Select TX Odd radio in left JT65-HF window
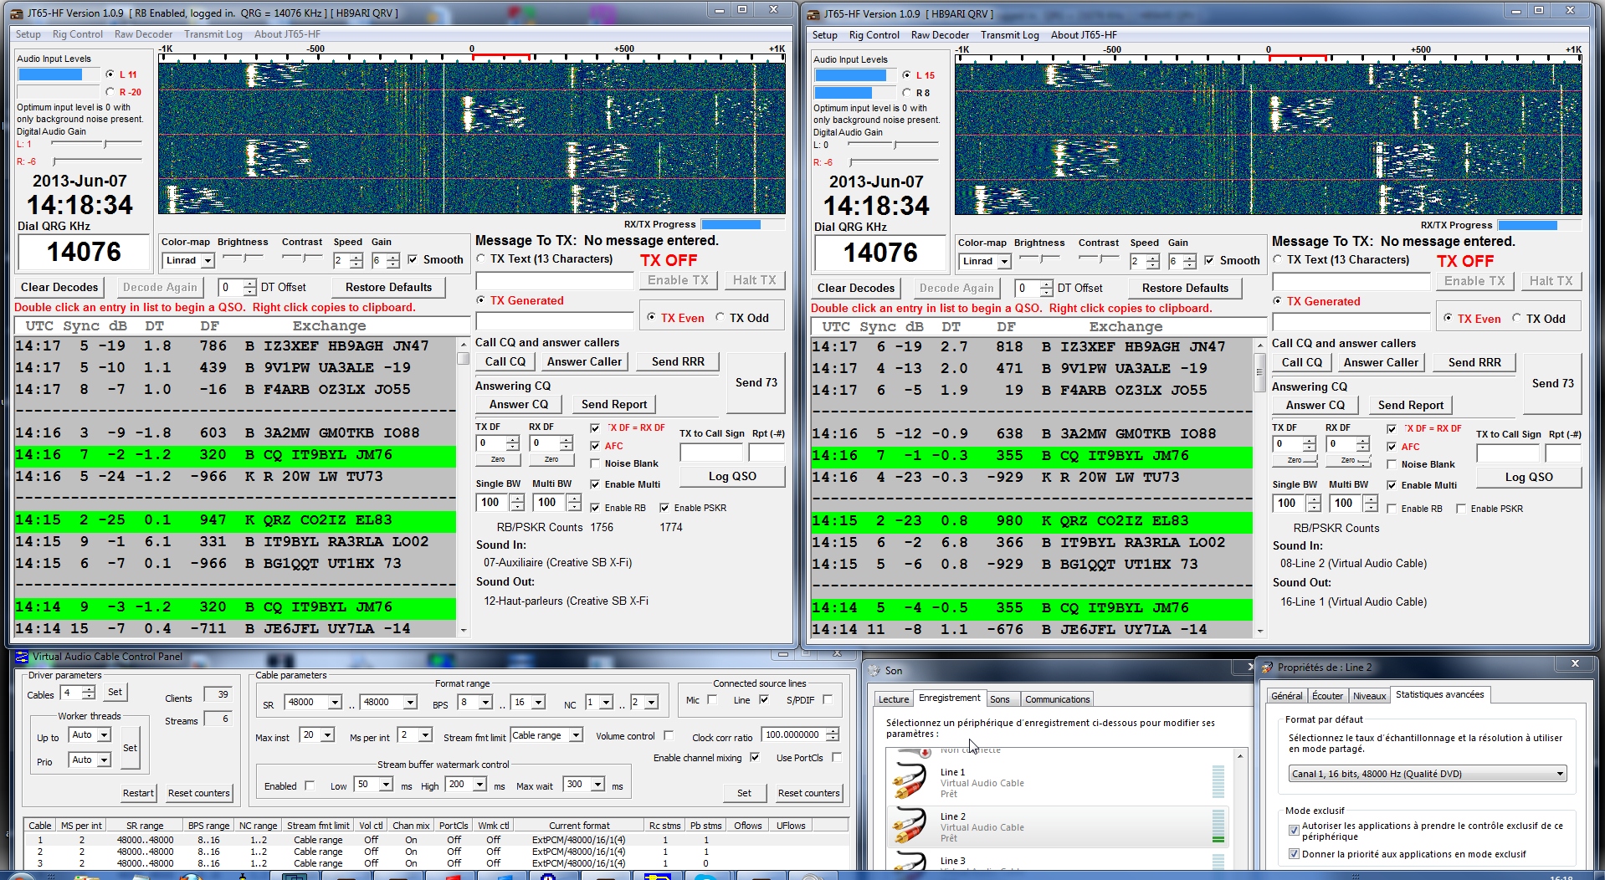The width and height of the screenshot is (1605, 880). tap(720, 318)
